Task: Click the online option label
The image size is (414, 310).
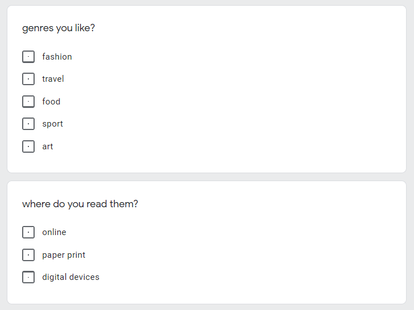Action: [54, 232]
